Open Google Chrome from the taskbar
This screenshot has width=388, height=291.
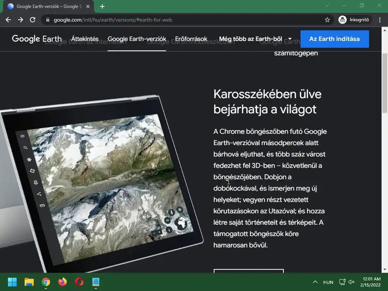pos(46,282)
